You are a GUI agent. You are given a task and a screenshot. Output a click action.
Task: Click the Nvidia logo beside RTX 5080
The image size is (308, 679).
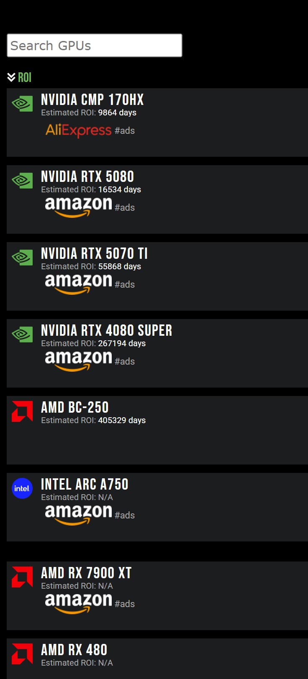point(22,181)
